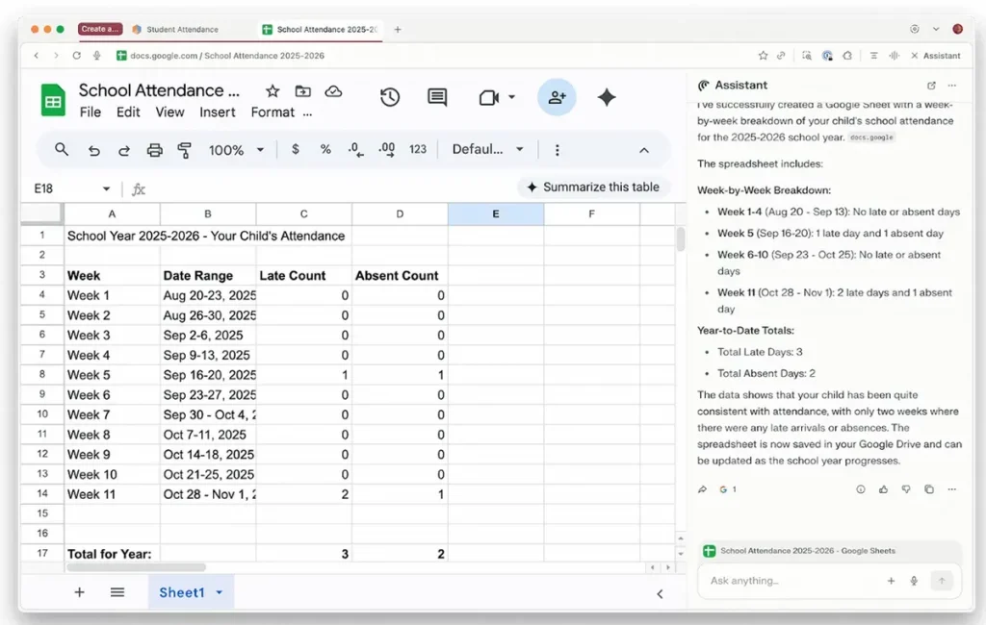Thumbs up the Assistant response
This screenshot has width=986, height=625.
click(x=883, y=489)
